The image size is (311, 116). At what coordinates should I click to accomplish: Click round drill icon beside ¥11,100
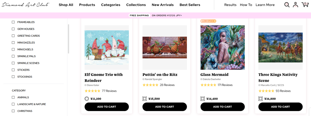[87, 99]
